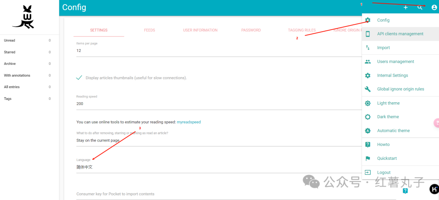The width and height of the screenshot is (439, 200).
Task: Select Dark theme from the menu
Action: coord(388,117)
